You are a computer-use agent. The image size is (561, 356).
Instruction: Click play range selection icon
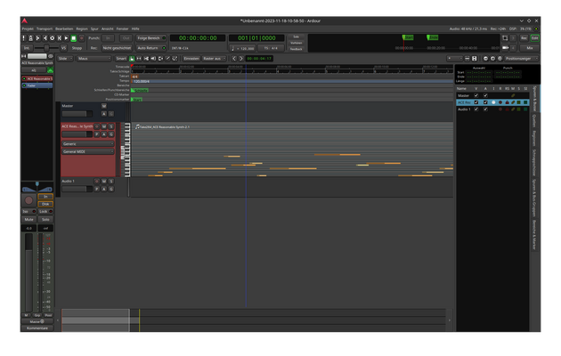point(60,38)
